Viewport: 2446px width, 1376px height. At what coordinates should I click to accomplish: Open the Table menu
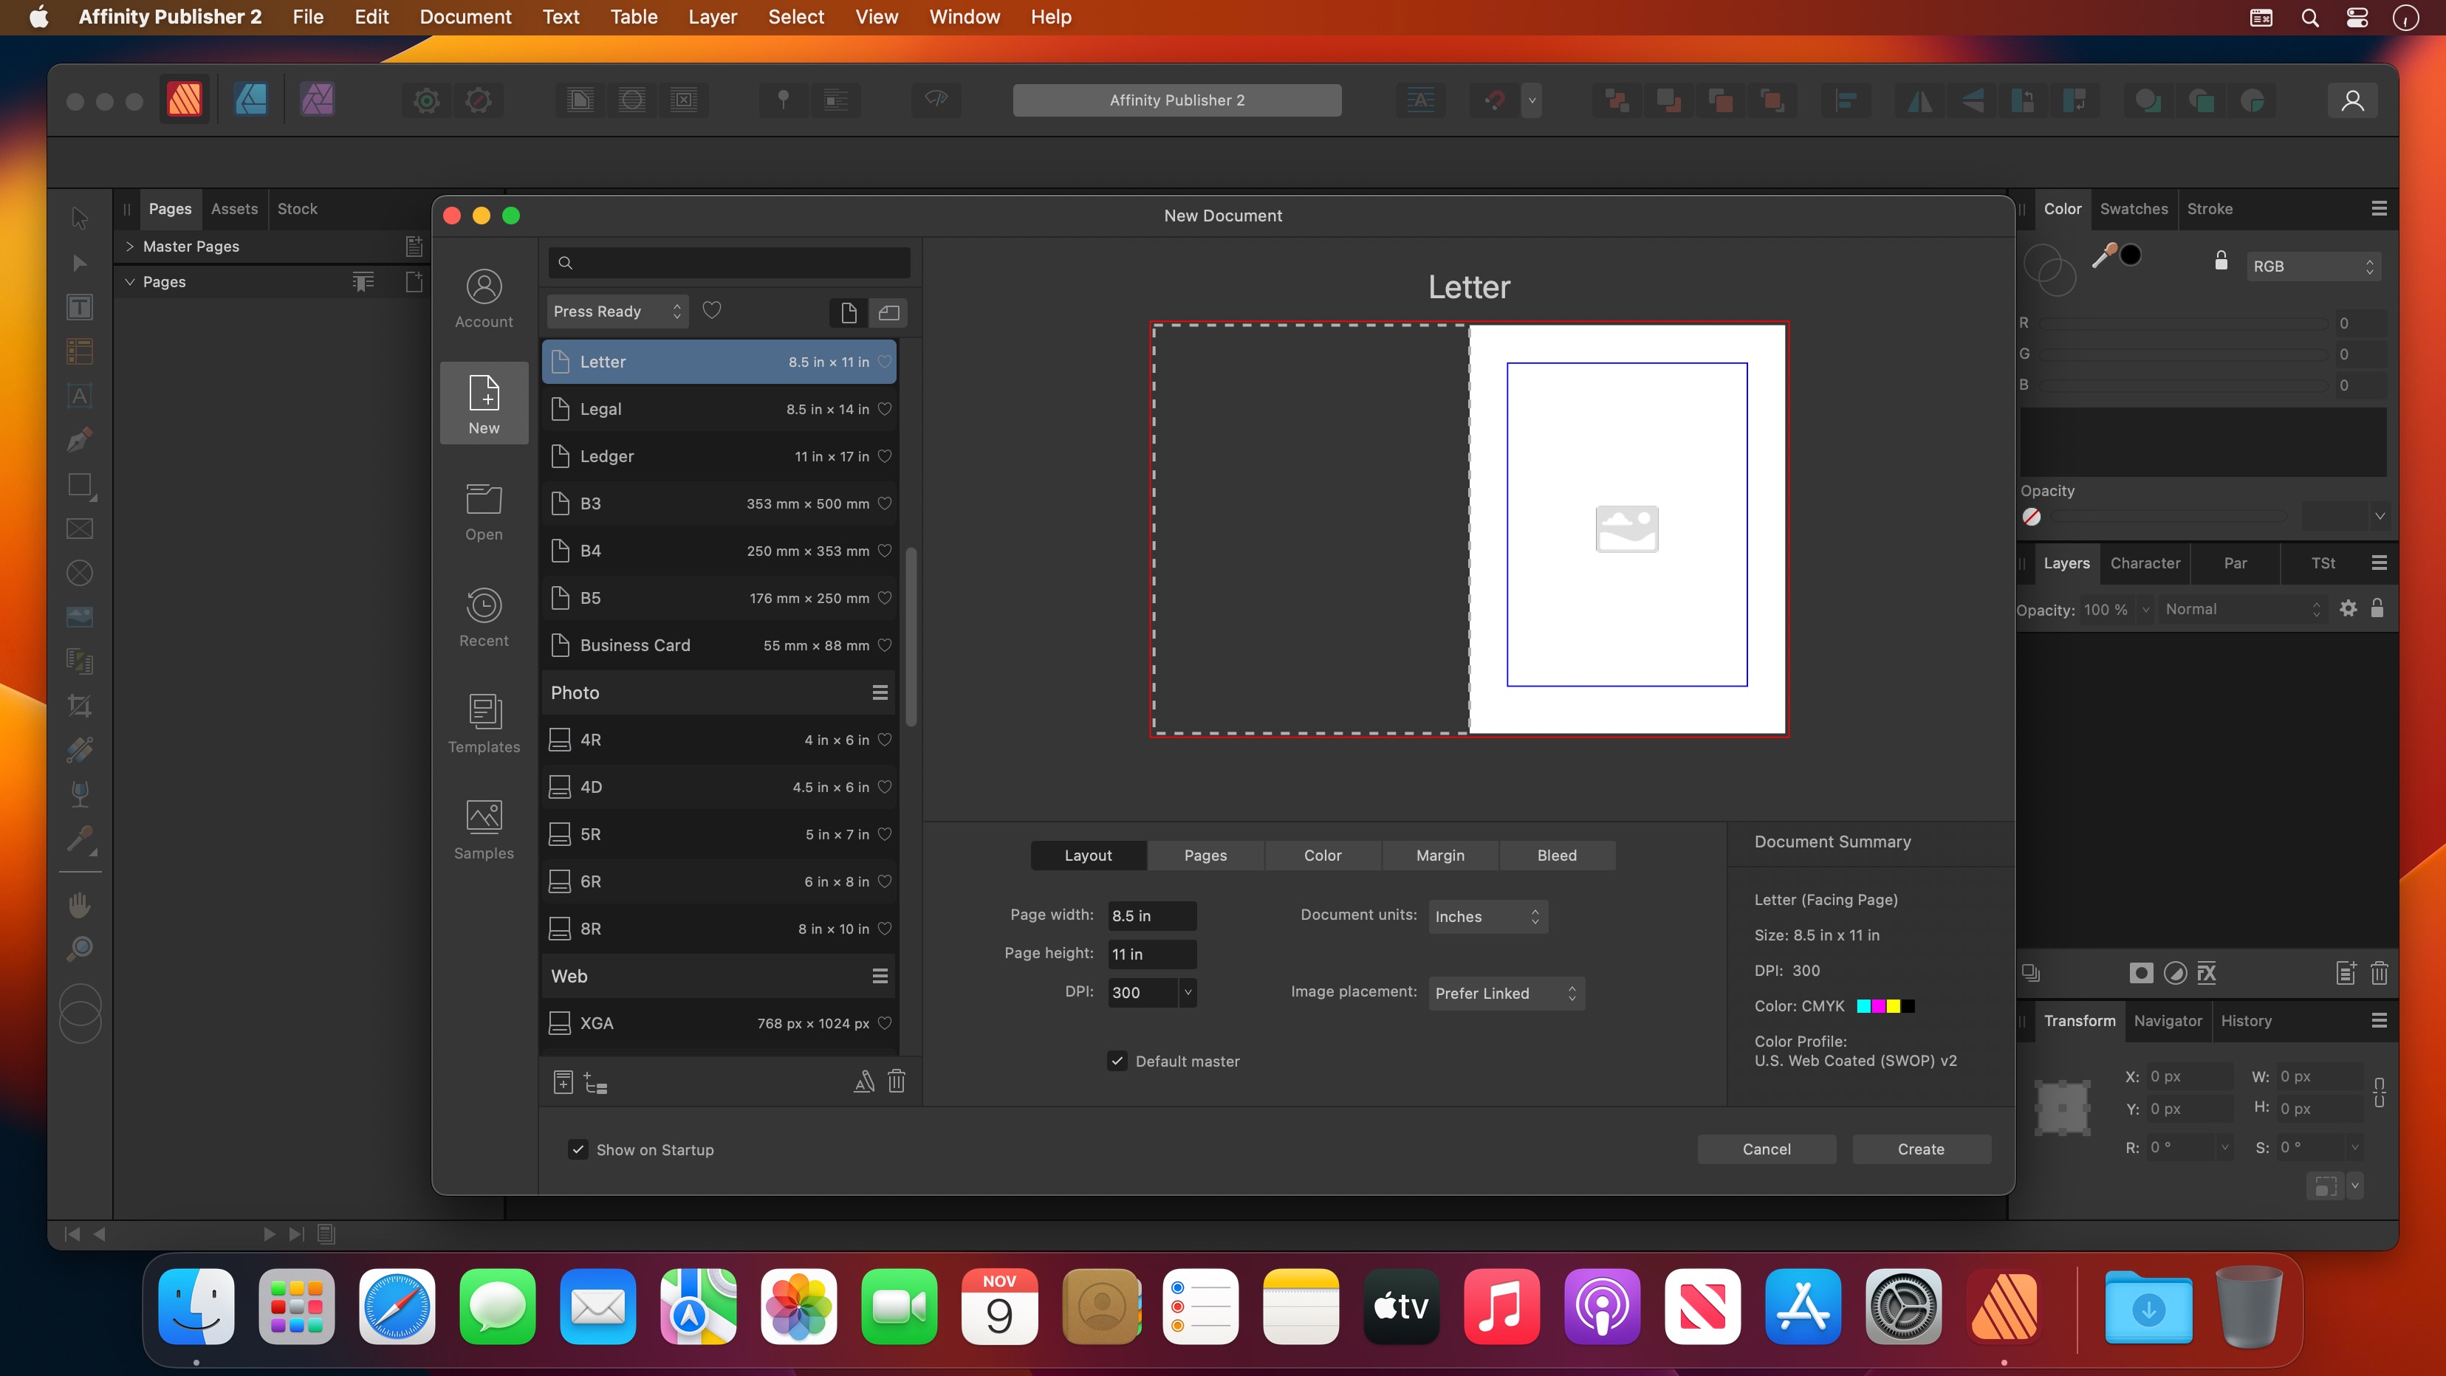(x=634, y=17)
